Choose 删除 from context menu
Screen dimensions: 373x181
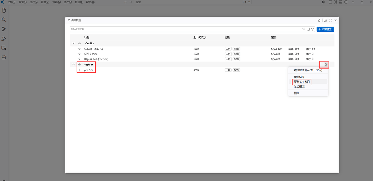[x=308, y=93]
